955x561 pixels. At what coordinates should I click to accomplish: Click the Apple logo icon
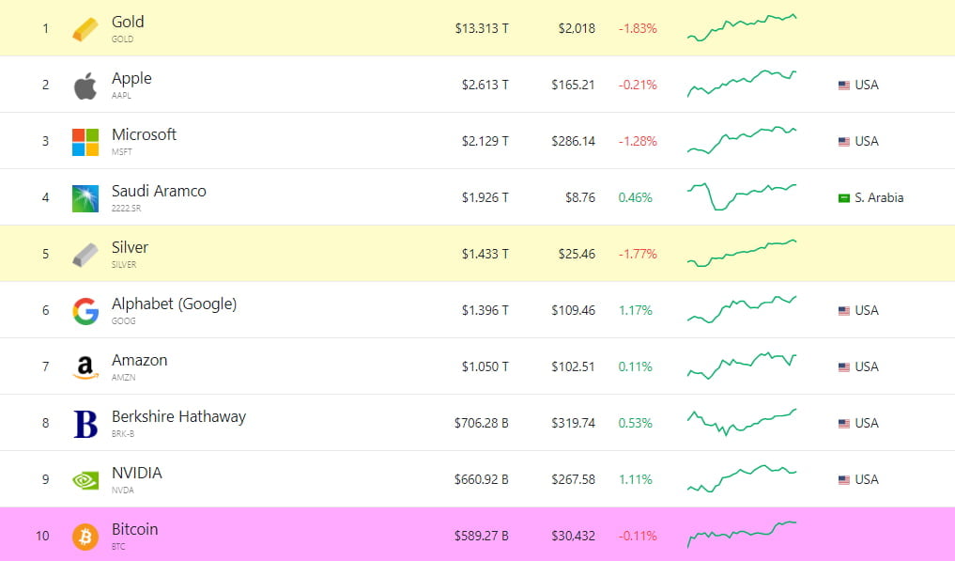click(85, 86)
